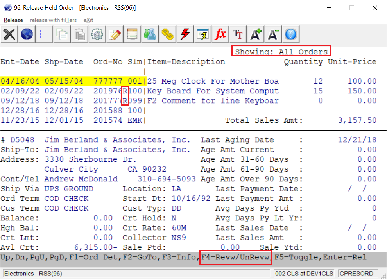Click the Crt Rate value 60M
The image size is (387, 279).
[x=179, y=228]
